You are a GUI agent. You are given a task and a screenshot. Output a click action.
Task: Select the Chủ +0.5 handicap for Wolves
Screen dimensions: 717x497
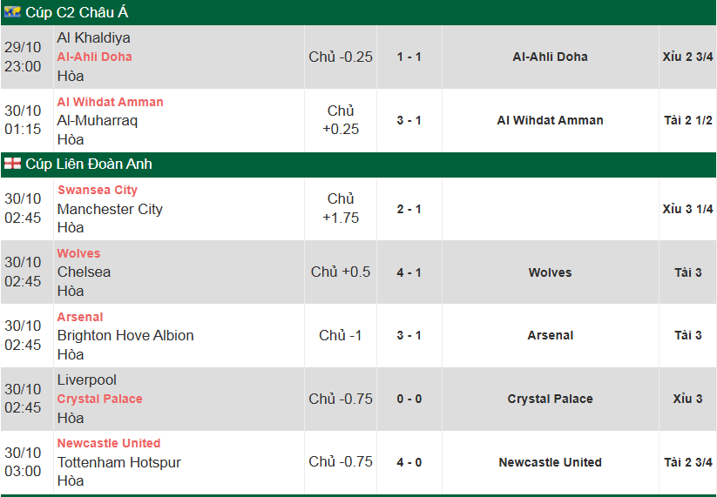coord(341,272)
